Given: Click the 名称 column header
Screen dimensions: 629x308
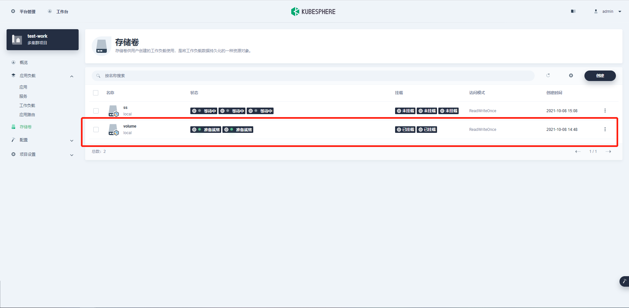Looking at the screenshot, I should 110,93.
